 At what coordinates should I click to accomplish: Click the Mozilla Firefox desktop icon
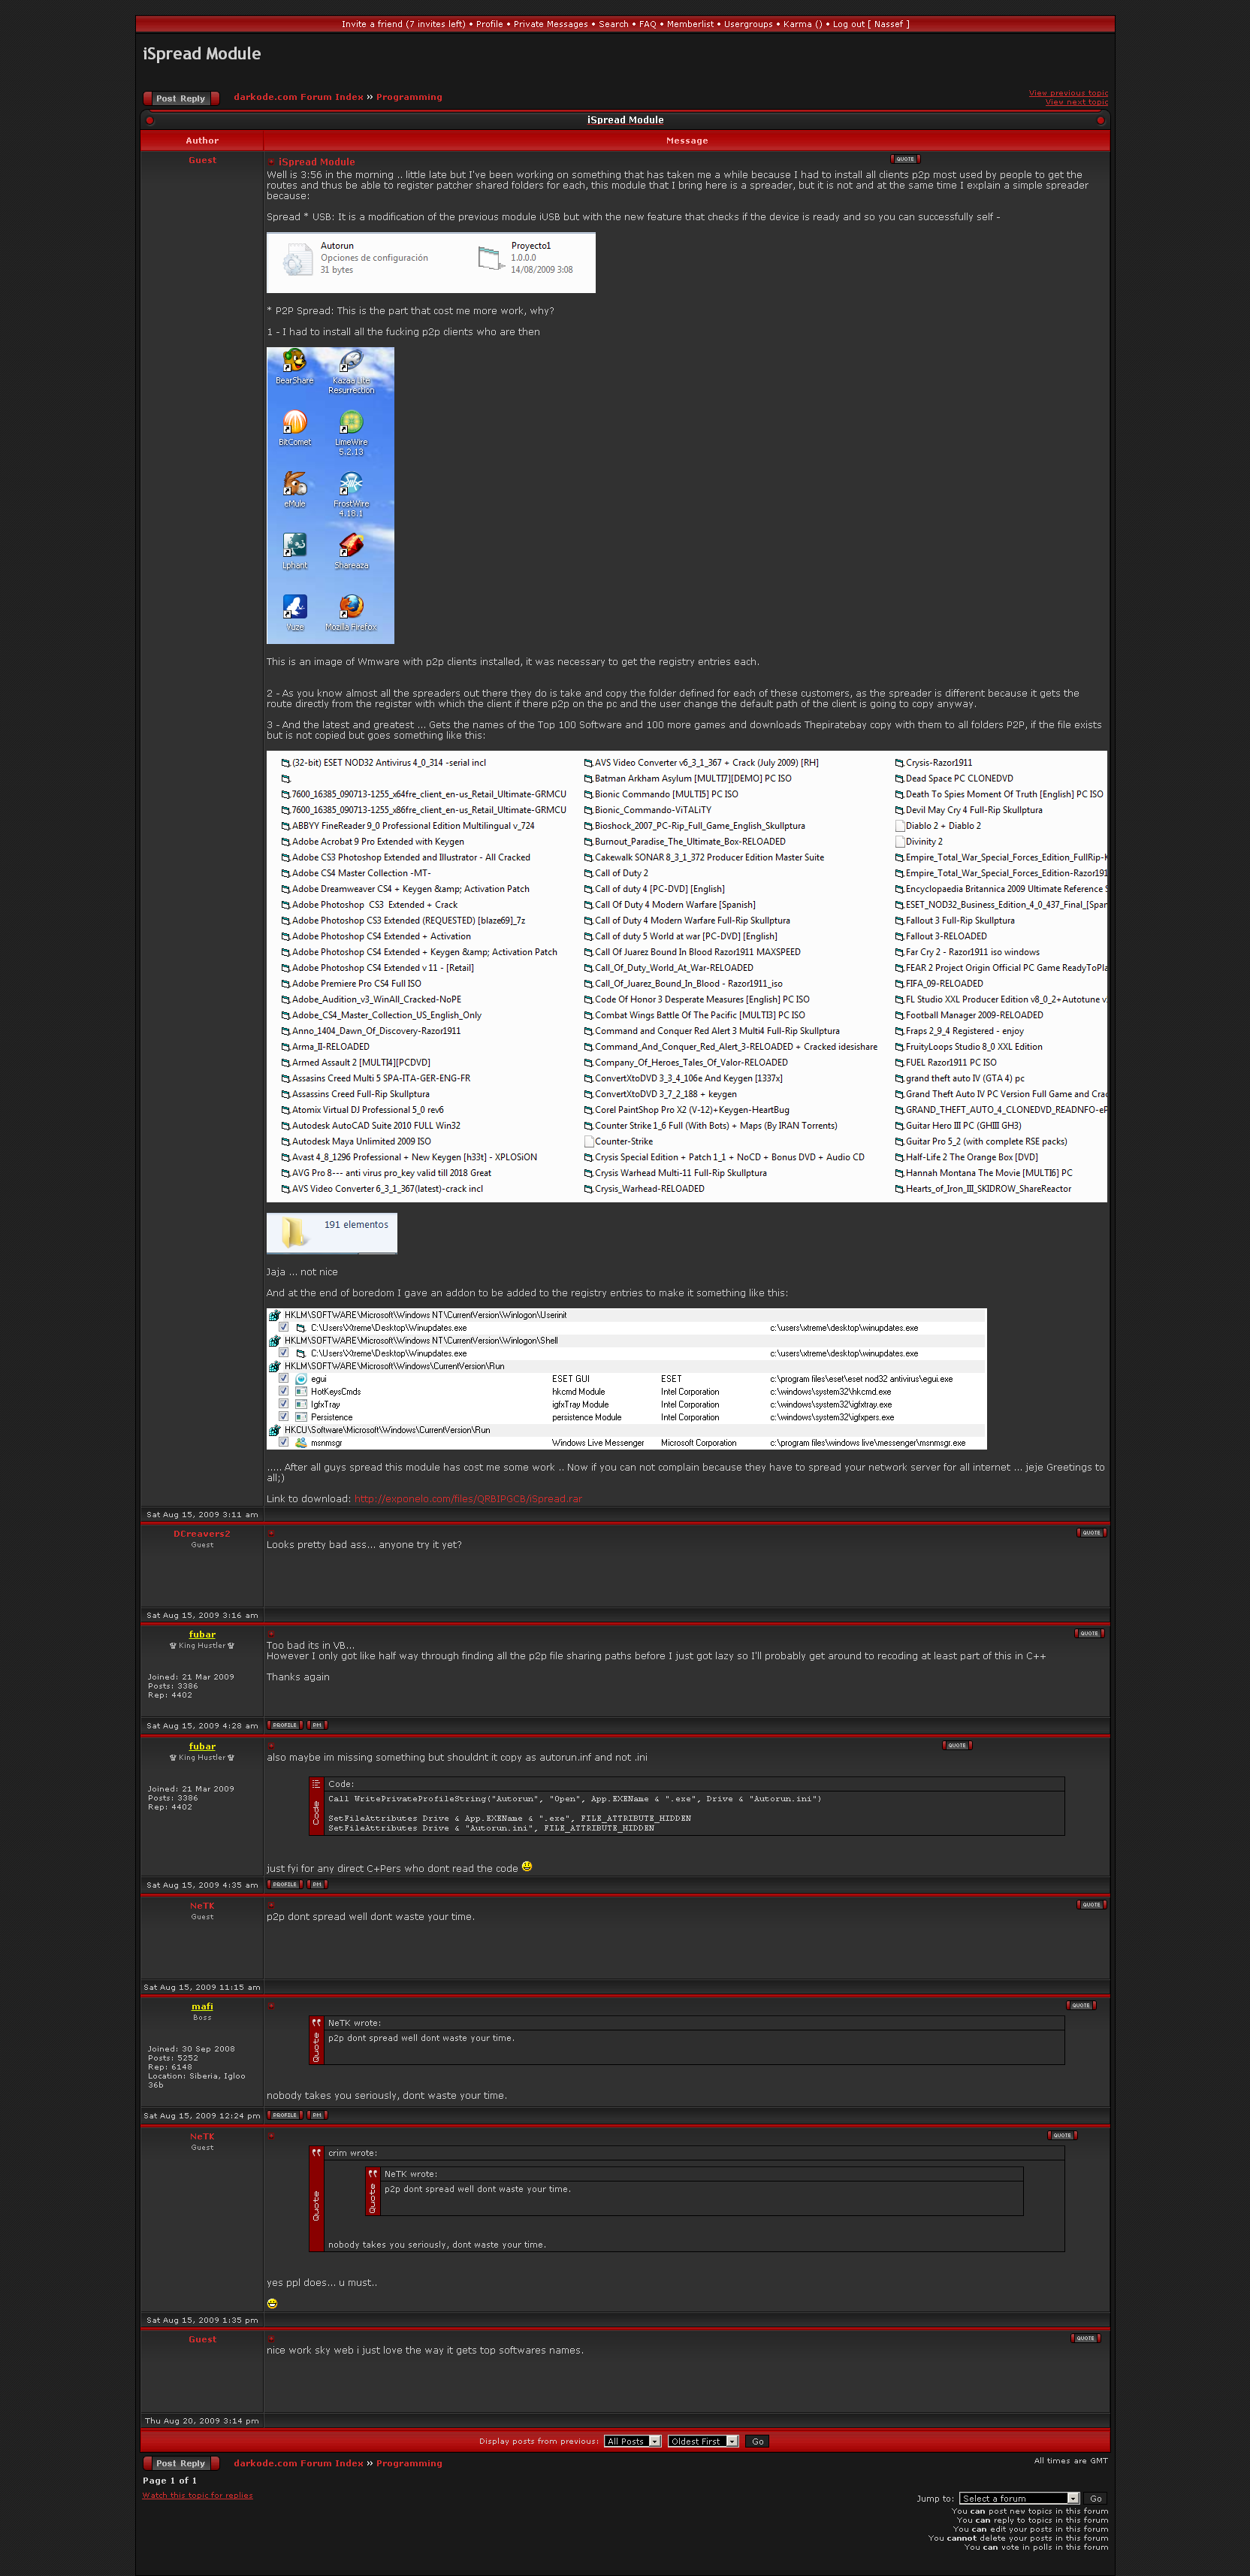click(351, 612)
